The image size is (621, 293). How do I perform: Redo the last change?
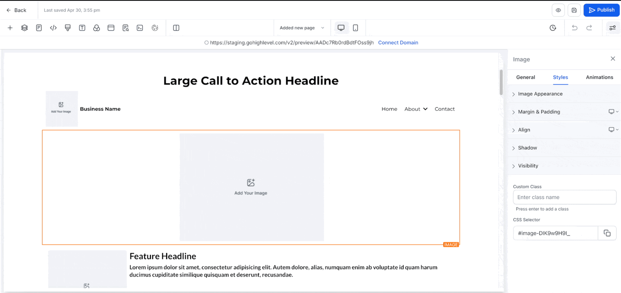589,28
